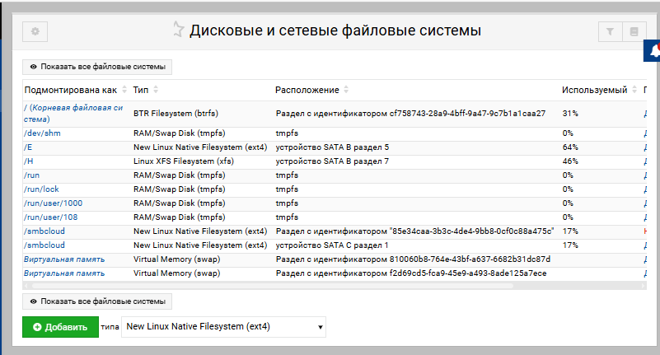Show all filesystems using bottom button

click(97, 301)
